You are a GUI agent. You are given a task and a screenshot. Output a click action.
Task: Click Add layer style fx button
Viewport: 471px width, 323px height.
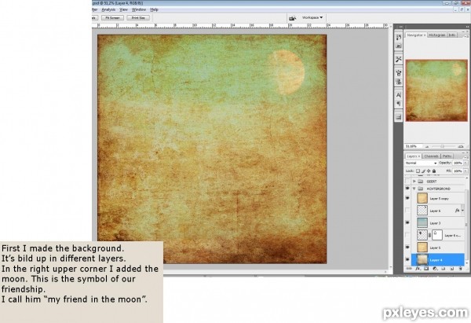tap(418, 269)
